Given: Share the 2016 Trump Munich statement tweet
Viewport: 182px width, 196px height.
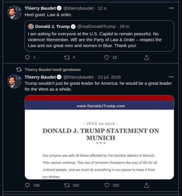Looking at the screenshot, I should (147, 185).
